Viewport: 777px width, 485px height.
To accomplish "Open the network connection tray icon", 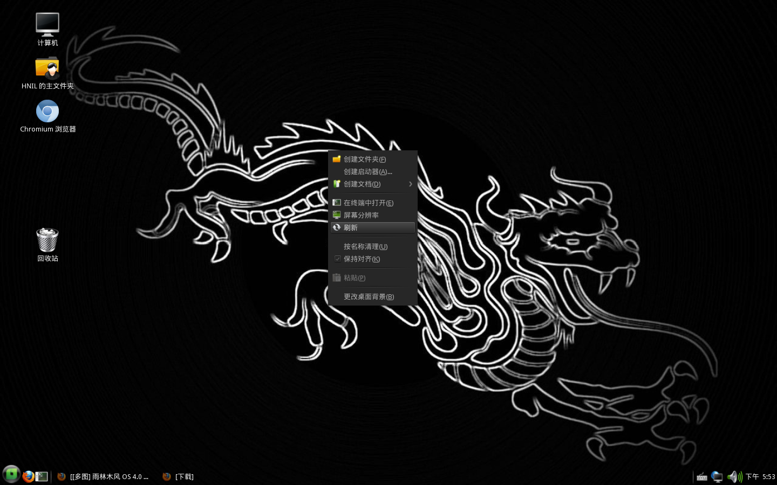I will [x=717, y=476].
